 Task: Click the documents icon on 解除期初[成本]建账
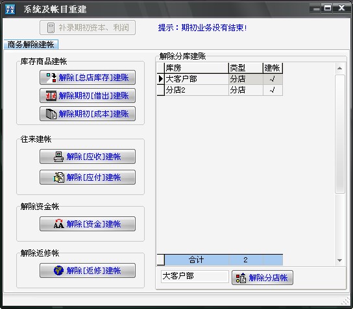click(51, 114)
